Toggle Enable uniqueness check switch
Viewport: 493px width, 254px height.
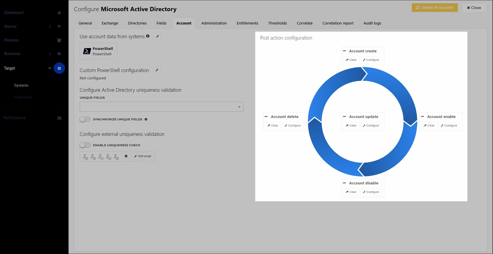(x=85, y=145)
